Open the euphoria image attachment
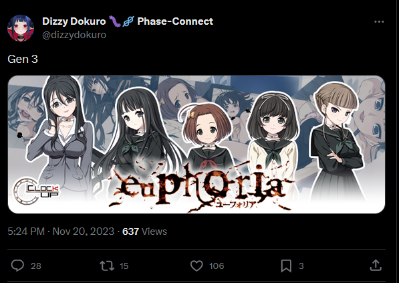Viewport: 399px width, 283px height. tap(196, 145)
